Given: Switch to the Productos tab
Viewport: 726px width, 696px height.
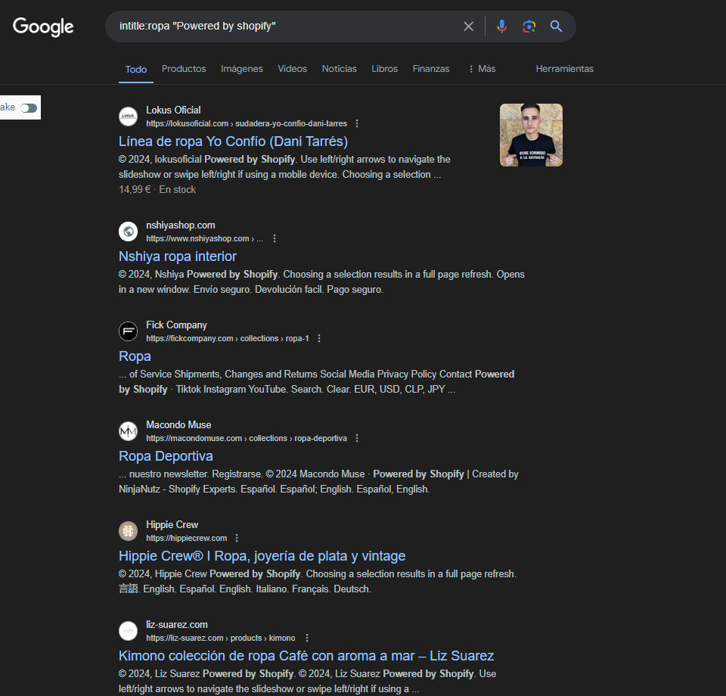Looking at the screenshot, I should 184,69.
